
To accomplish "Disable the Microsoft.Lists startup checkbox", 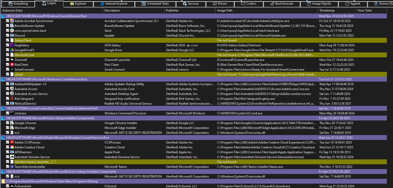I will point(7,55).
